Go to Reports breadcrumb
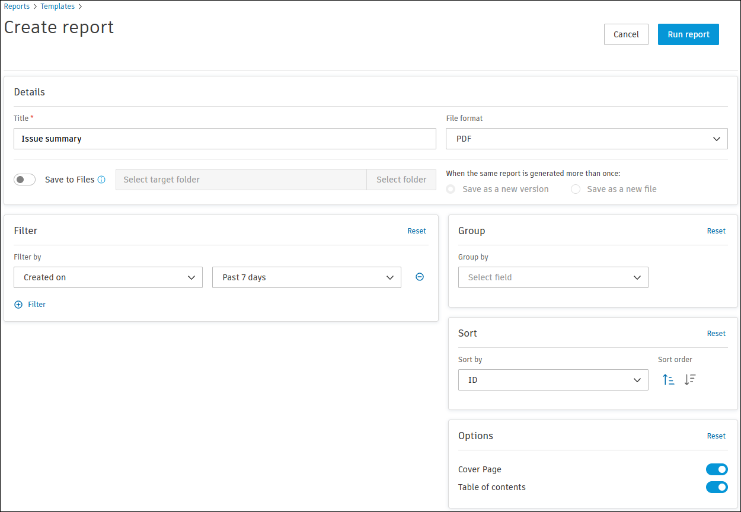Viewport: 741px width, 512px height. [17, 7]
